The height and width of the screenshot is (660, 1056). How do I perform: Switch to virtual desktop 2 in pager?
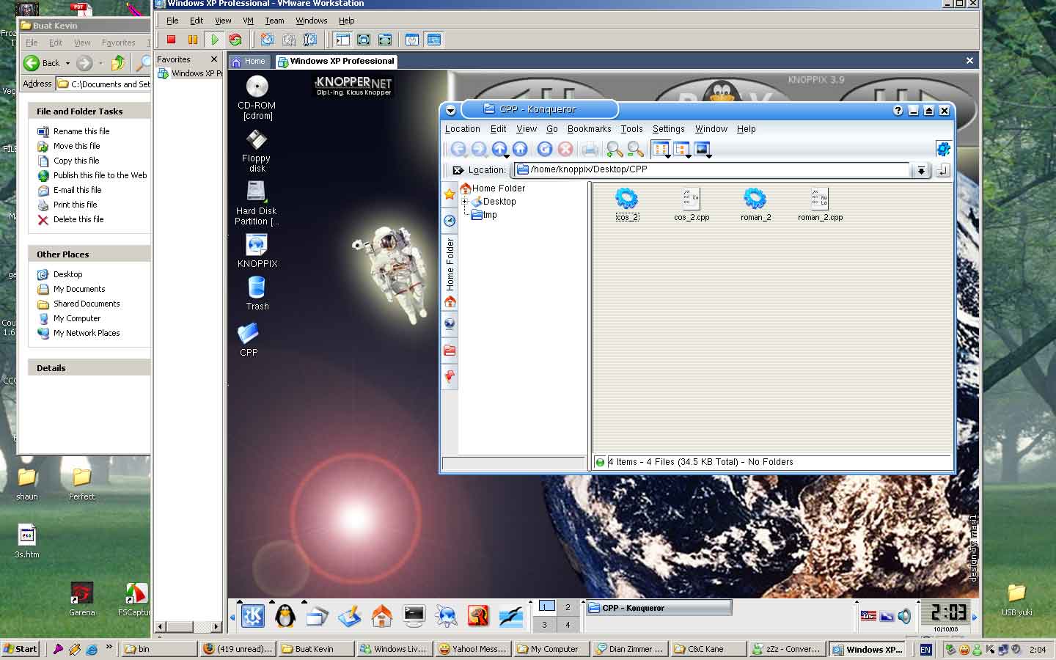[x=568, y=607]
